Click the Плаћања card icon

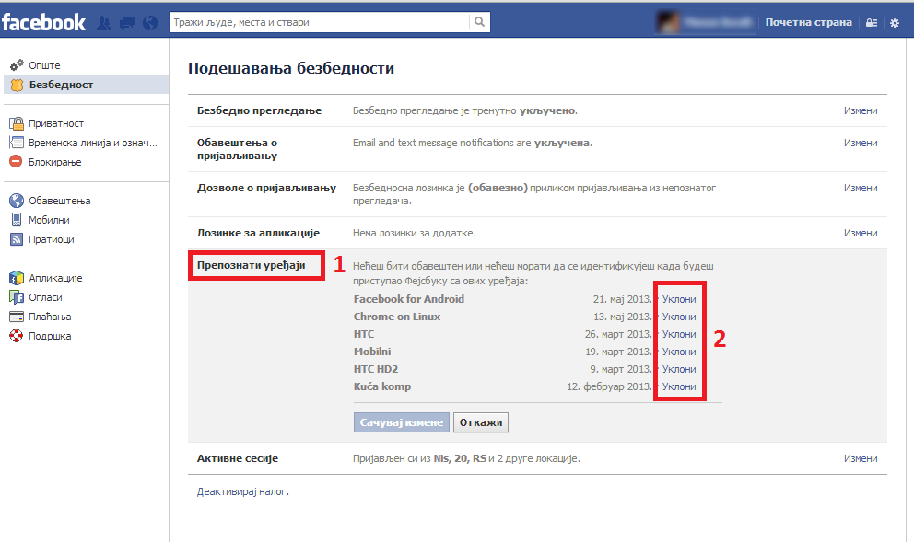(17, 317)
